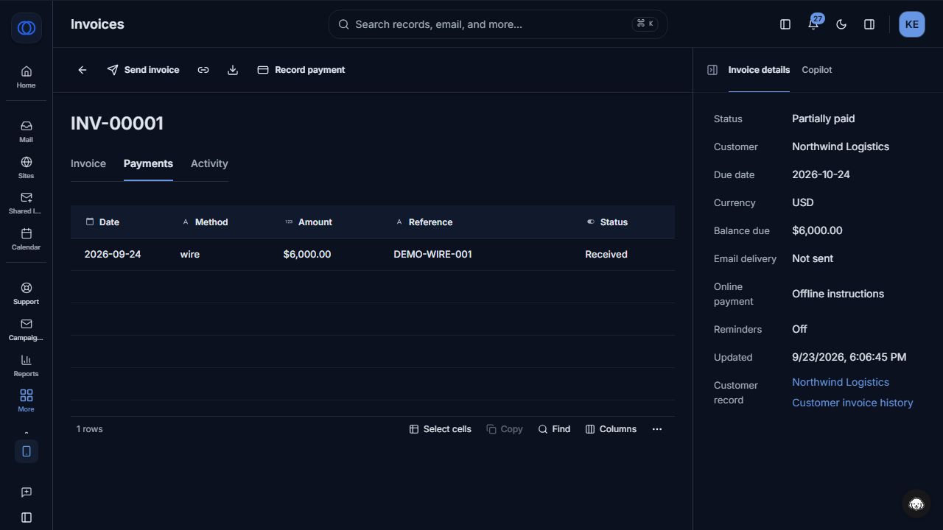Click Select cells below the table
This screenshot has width=943, height=530.
(441, 429)
